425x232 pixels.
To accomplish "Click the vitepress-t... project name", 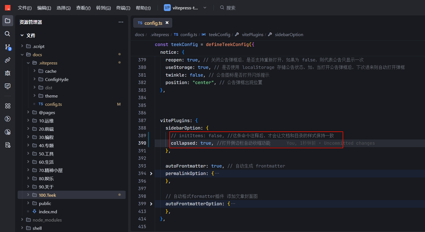I will click(185, 8).
